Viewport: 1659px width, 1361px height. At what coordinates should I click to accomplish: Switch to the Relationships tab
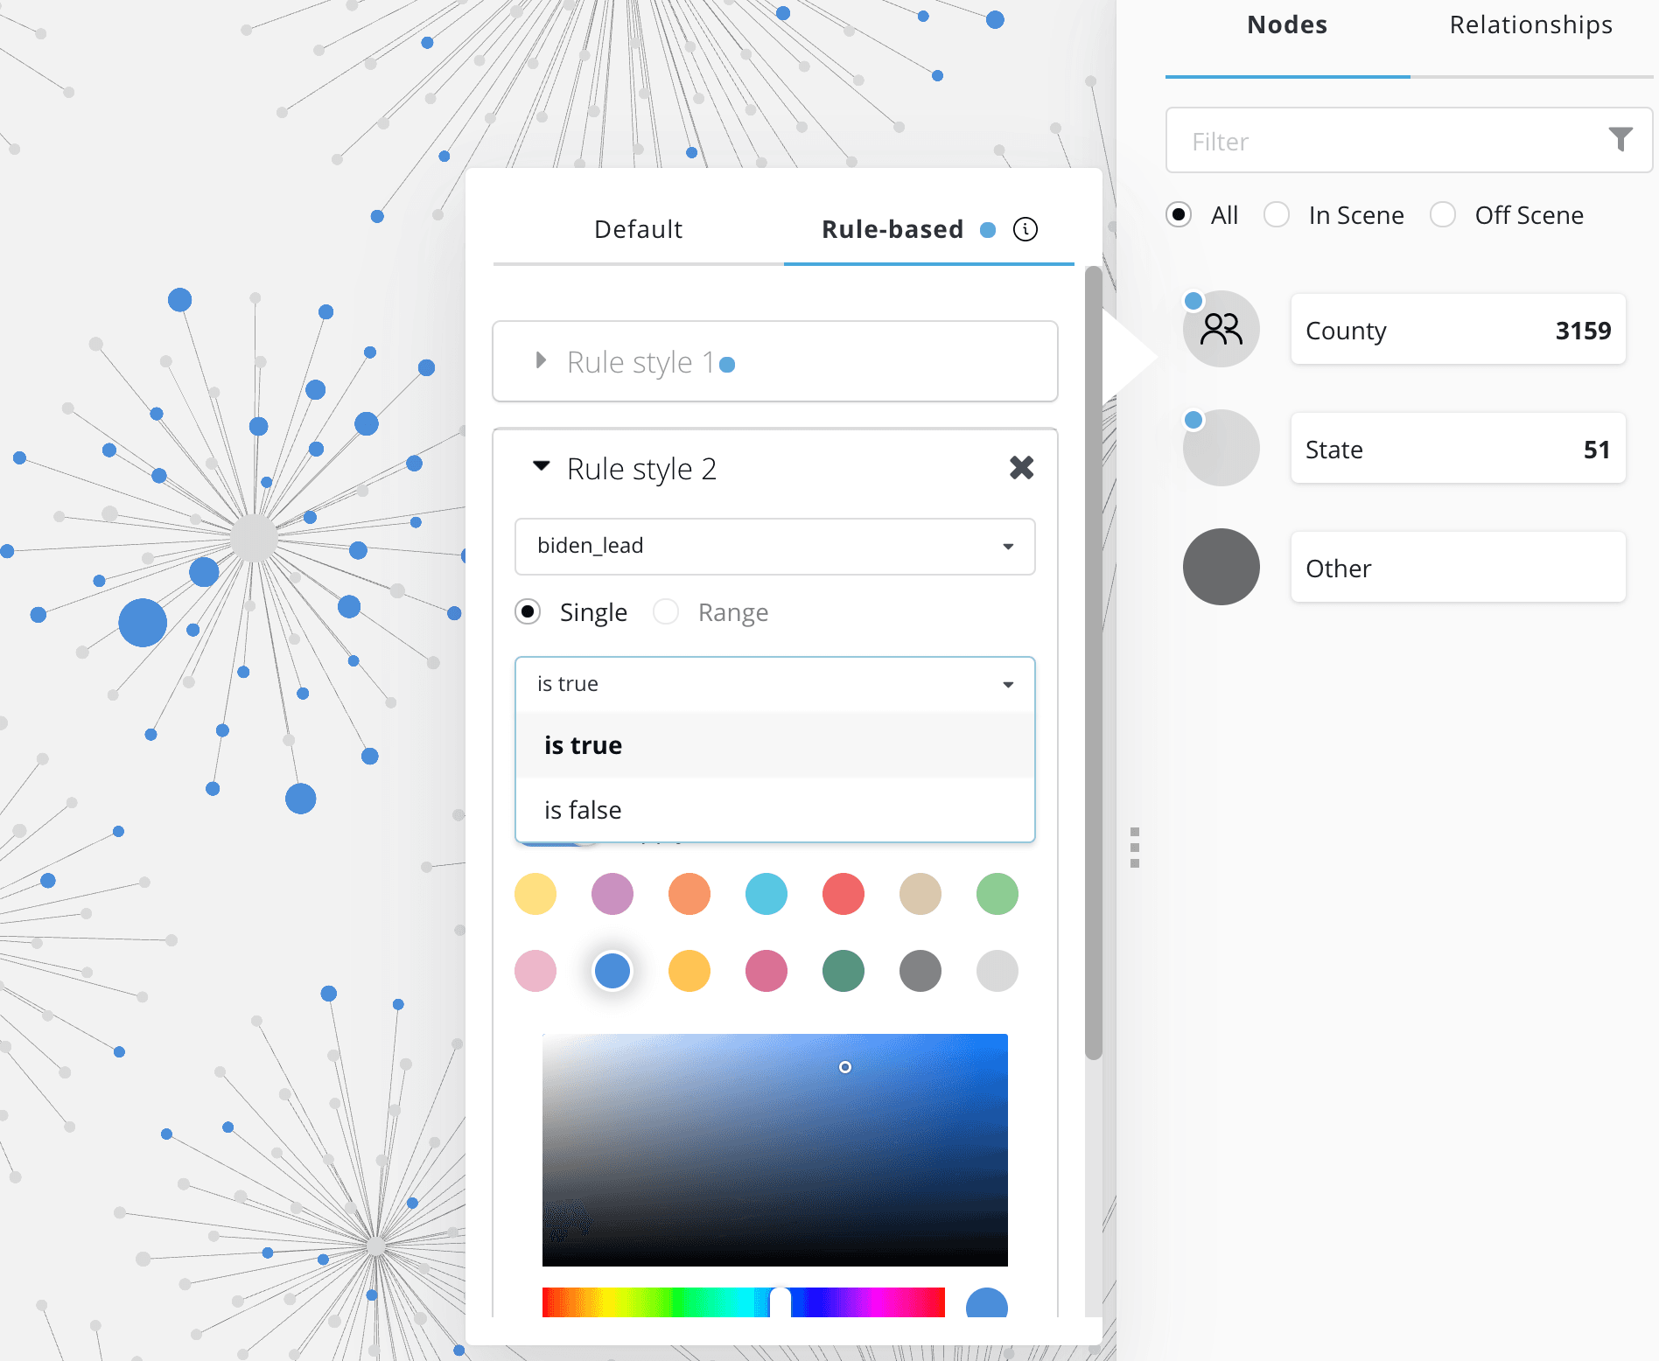point(1530,26)
